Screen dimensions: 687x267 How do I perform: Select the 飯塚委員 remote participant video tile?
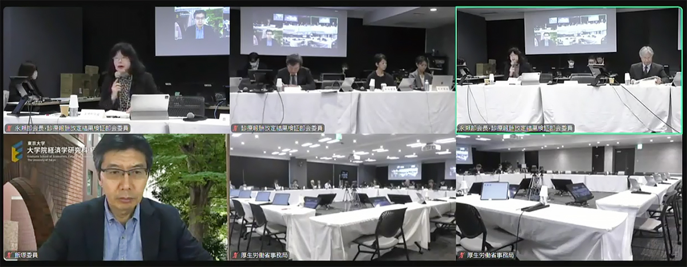click(116, 197)
